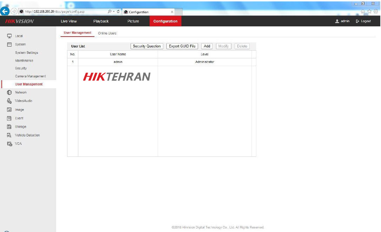Open System Settings in sidebar
Viewport: 381px width, 232px height.
click(x=26, y=52)
